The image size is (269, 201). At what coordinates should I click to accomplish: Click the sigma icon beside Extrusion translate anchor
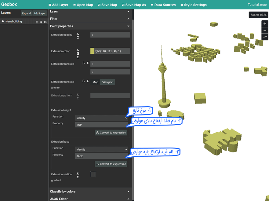[x=88, y=81]
